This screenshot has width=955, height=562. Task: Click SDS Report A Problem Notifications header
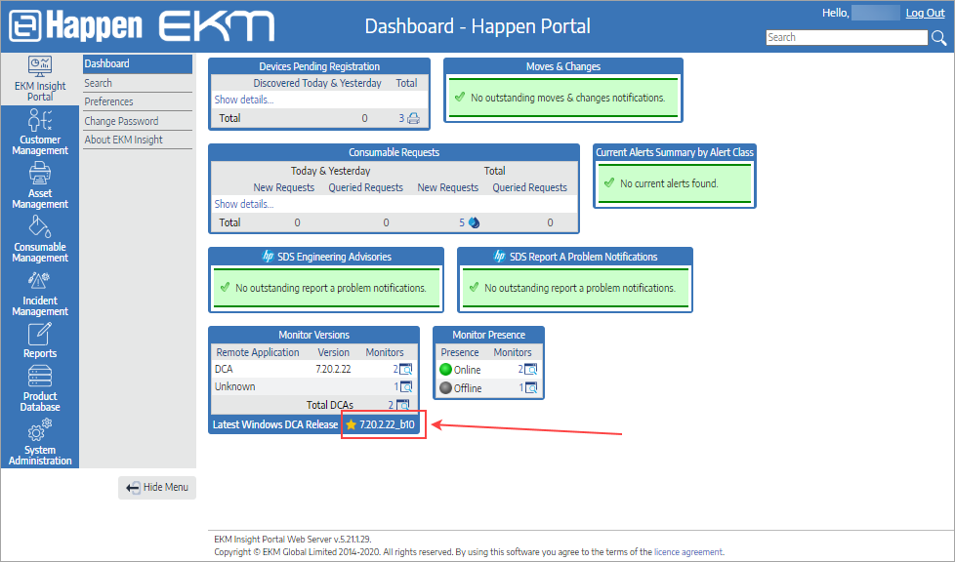tap(575, 257)
